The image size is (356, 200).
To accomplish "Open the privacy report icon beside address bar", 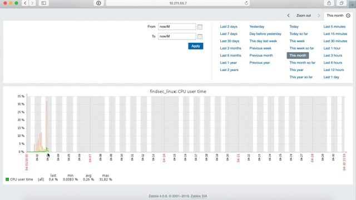I will click(98, 3).
